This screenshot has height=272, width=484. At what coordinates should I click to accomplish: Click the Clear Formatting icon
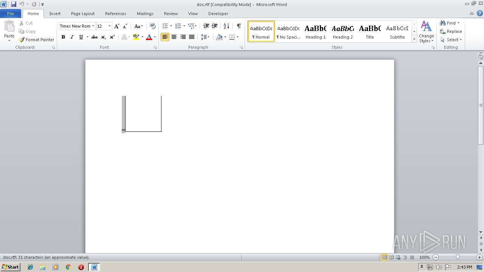coord(153,26)
